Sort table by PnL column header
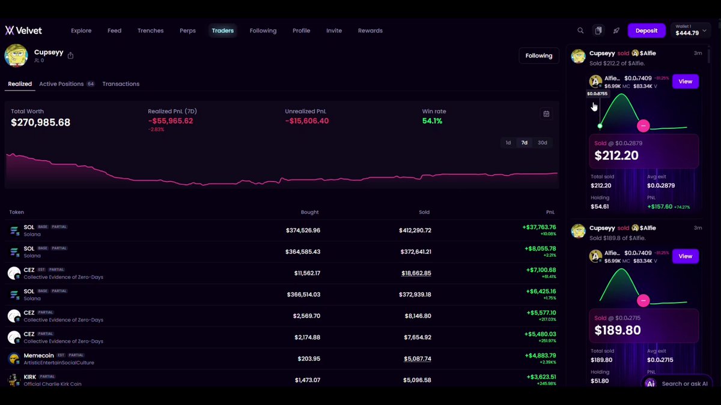 click(x=550, y=212)
